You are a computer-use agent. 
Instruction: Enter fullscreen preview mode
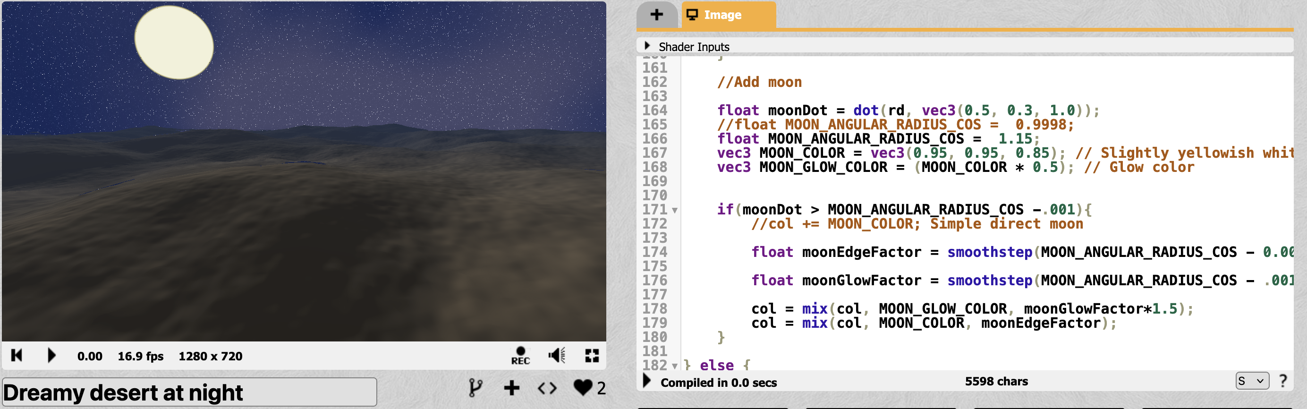click(x=592, y=355)
